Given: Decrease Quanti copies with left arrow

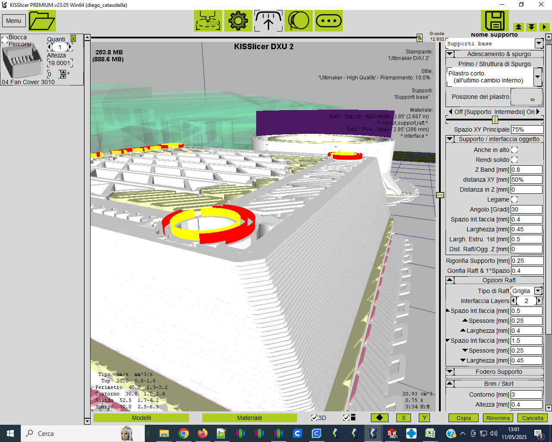Looking at the screenshot, I should (49, 47).
